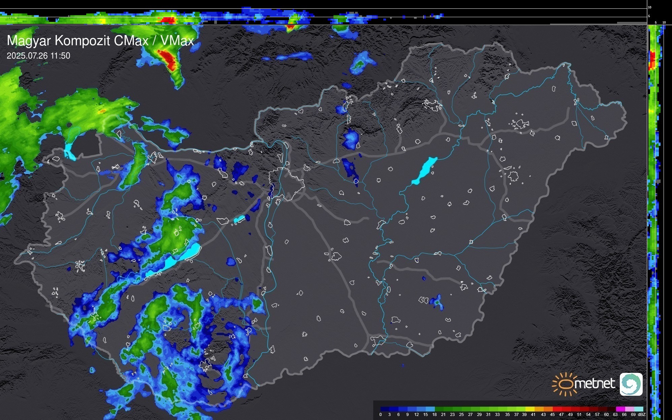The height and width of the screenshot is (420, 672).
Task: Click the orange 43 dBZ legend swatch
Action: point(548,409)
